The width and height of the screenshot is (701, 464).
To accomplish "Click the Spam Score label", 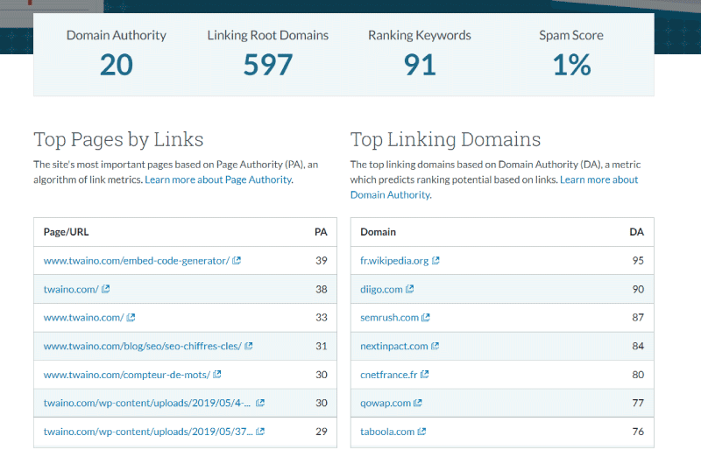I will click(x=571, y=35).
